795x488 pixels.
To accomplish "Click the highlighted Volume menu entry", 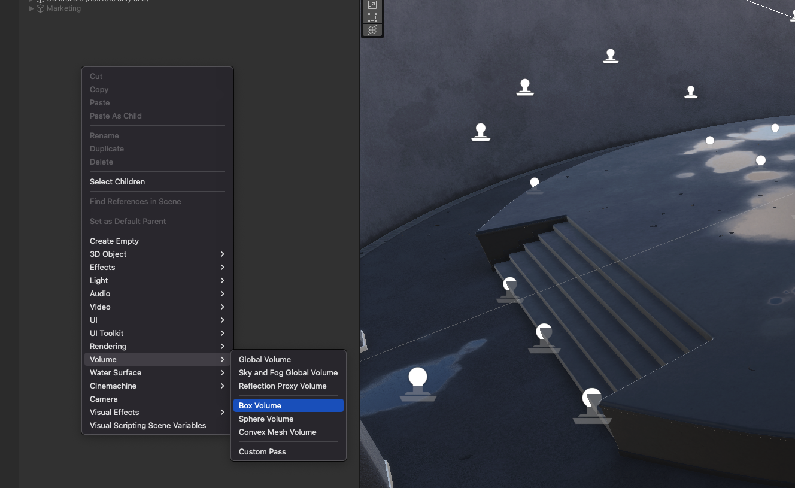I will (x=157, y=359).
